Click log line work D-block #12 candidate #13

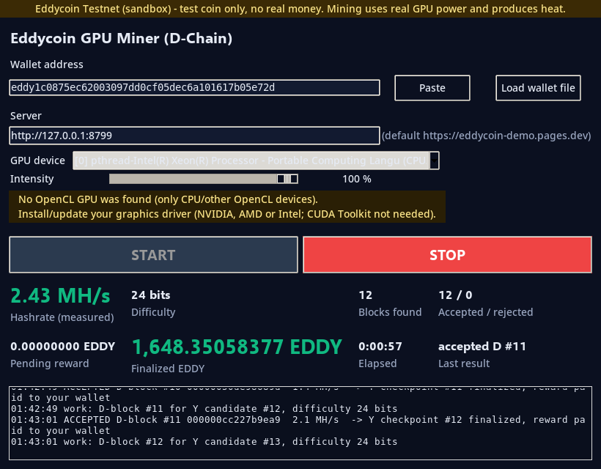204,441
